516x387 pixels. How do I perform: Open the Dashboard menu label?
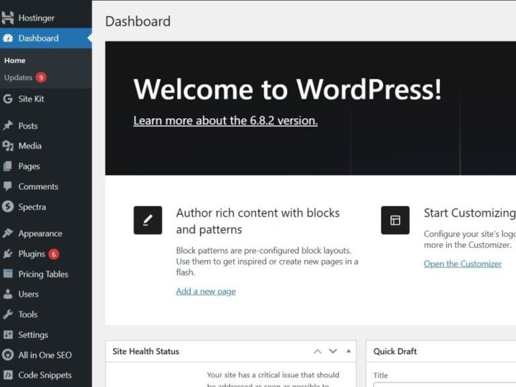(x=38, y=38)
